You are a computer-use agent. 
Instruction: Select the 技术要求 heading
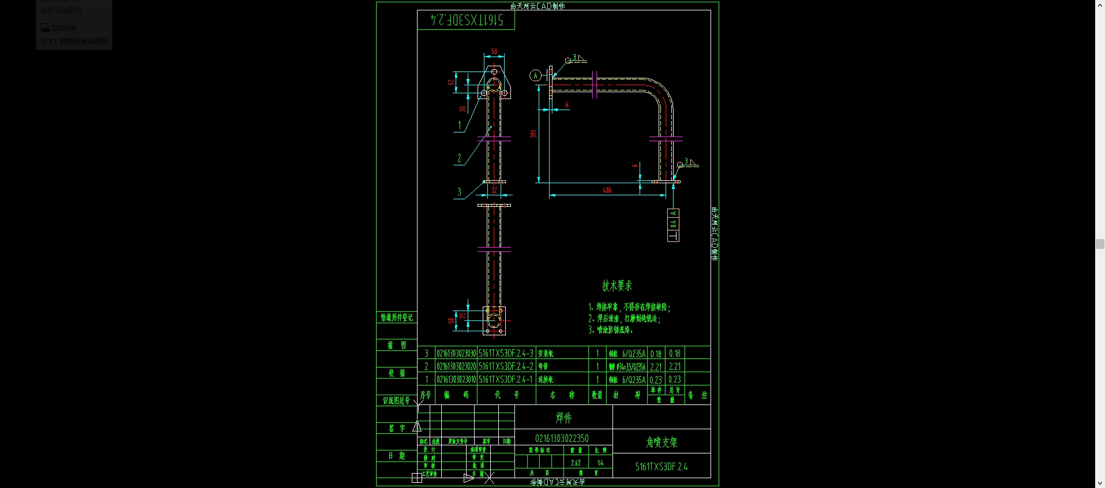point(617,286)
